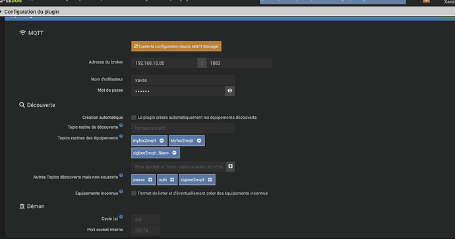Click the Topic racine de découverte field
This screenshot has width=455, height=239.
point(183,128)
